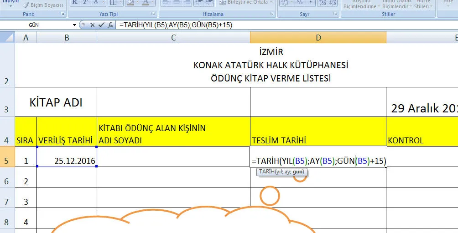Viewport: 458px width, 233px height.
Task: Apply comma number style
Action: click(312, 2)
